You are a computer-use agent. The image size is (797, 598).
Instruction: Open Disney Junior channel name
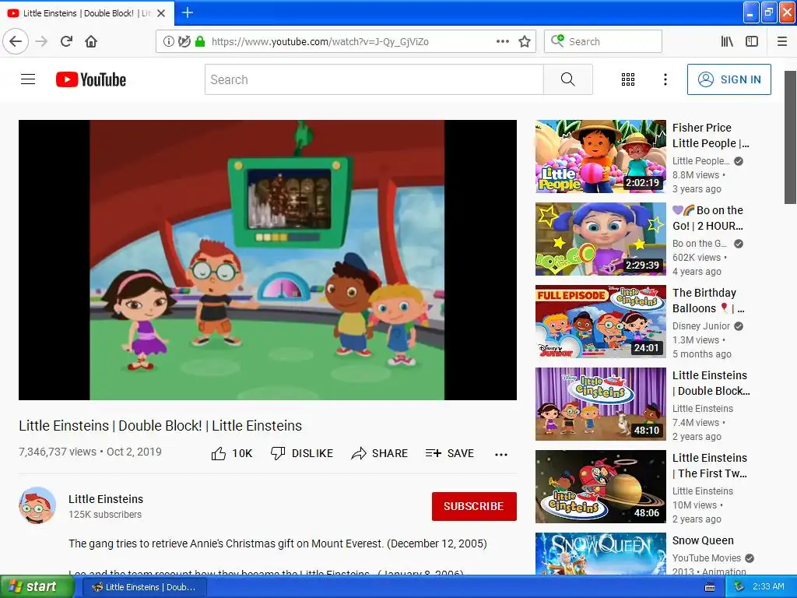pyautogui.click(x=701, y=326)
